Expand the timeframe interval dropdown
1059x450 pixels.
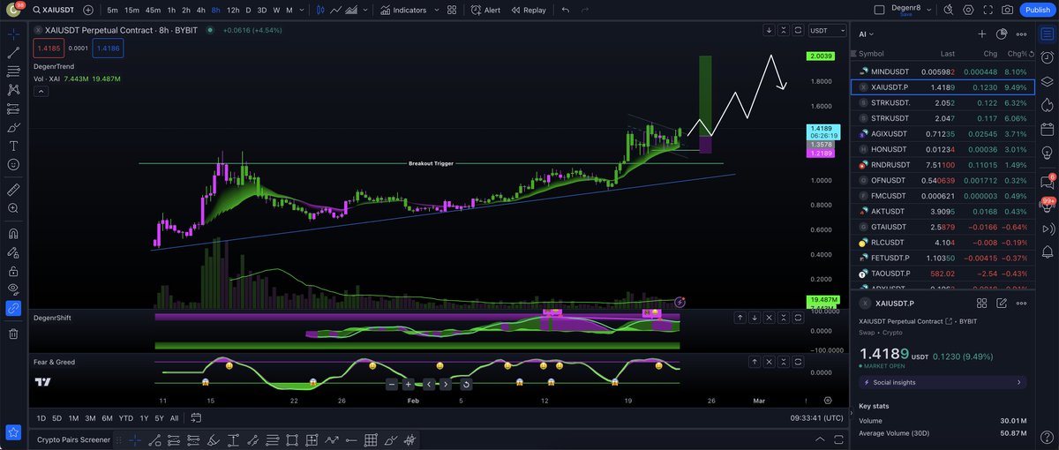[304, 10]
